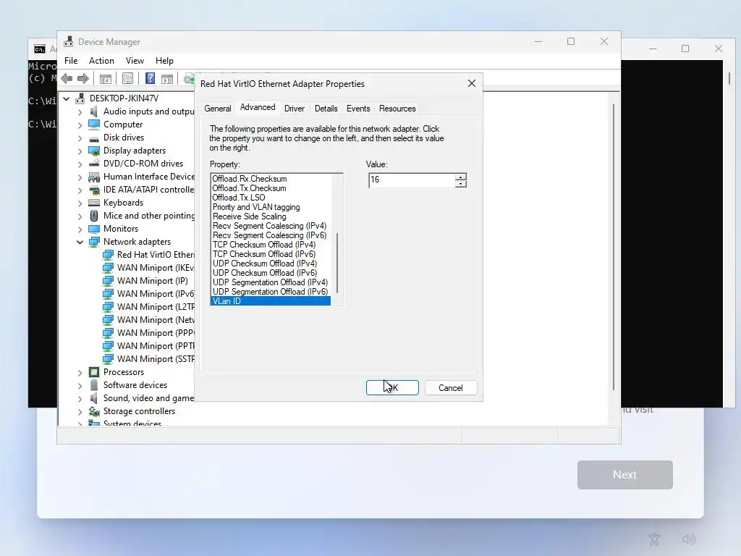Increase the VLan ID value with up arrow
741x556 pixels.
tap(460, 177)
